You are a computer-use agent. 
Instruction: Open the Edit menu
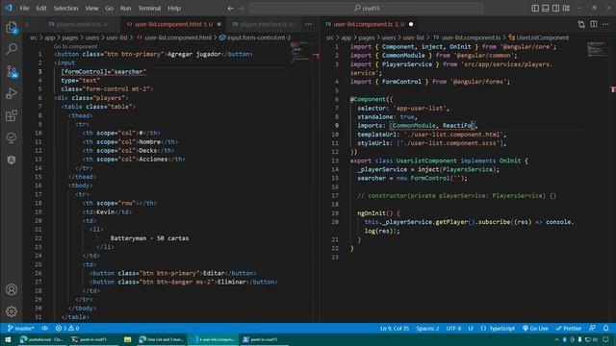(x=41, y=9)
